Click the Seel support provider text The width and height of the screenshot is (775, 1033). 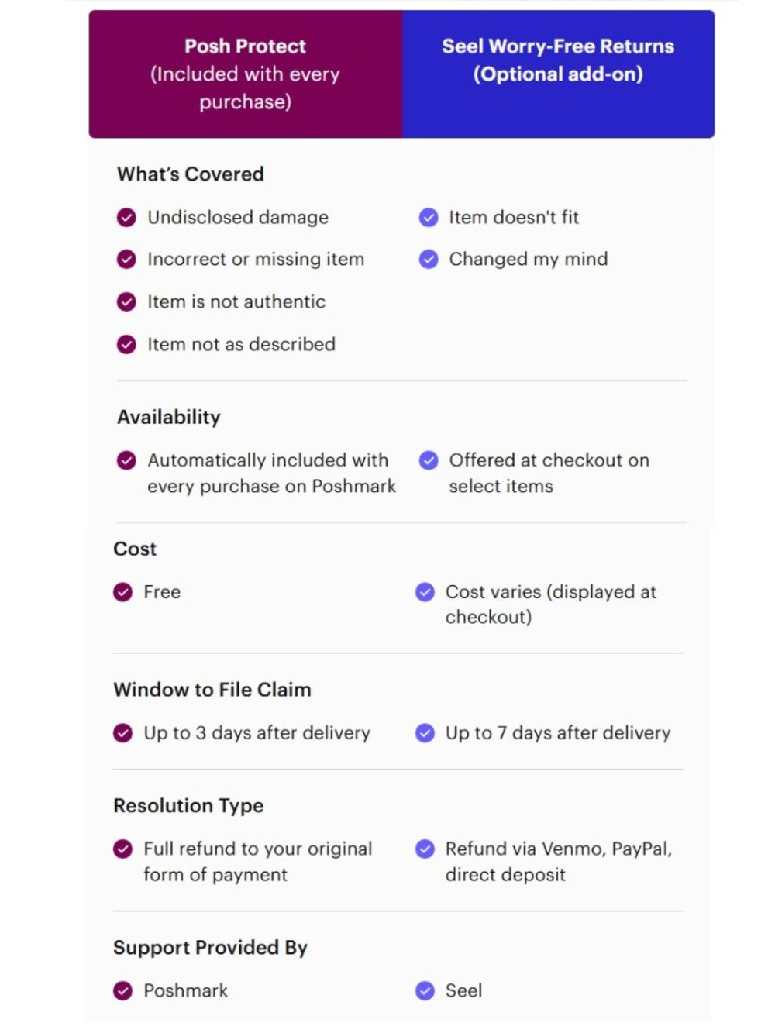463,991
